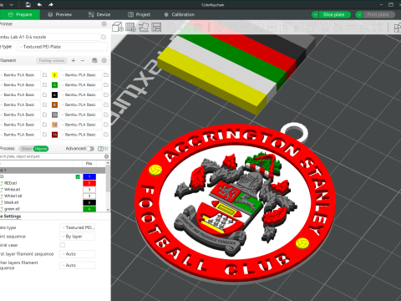
Task: Switch to the Device tab
Action: tap(99, 14)
